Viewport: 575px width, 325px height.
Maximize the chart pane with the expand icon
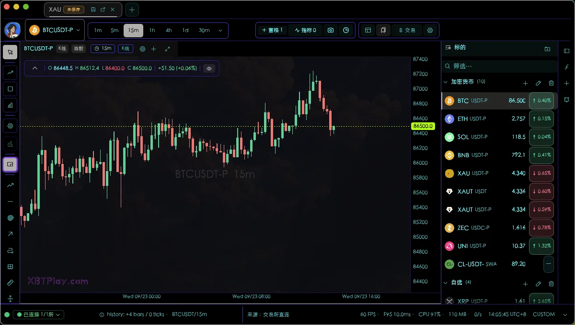point(167,49)
